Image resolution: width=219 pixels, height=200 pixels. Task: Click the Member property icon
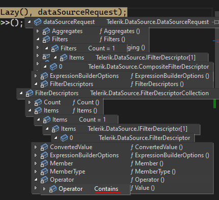[44, 163]
